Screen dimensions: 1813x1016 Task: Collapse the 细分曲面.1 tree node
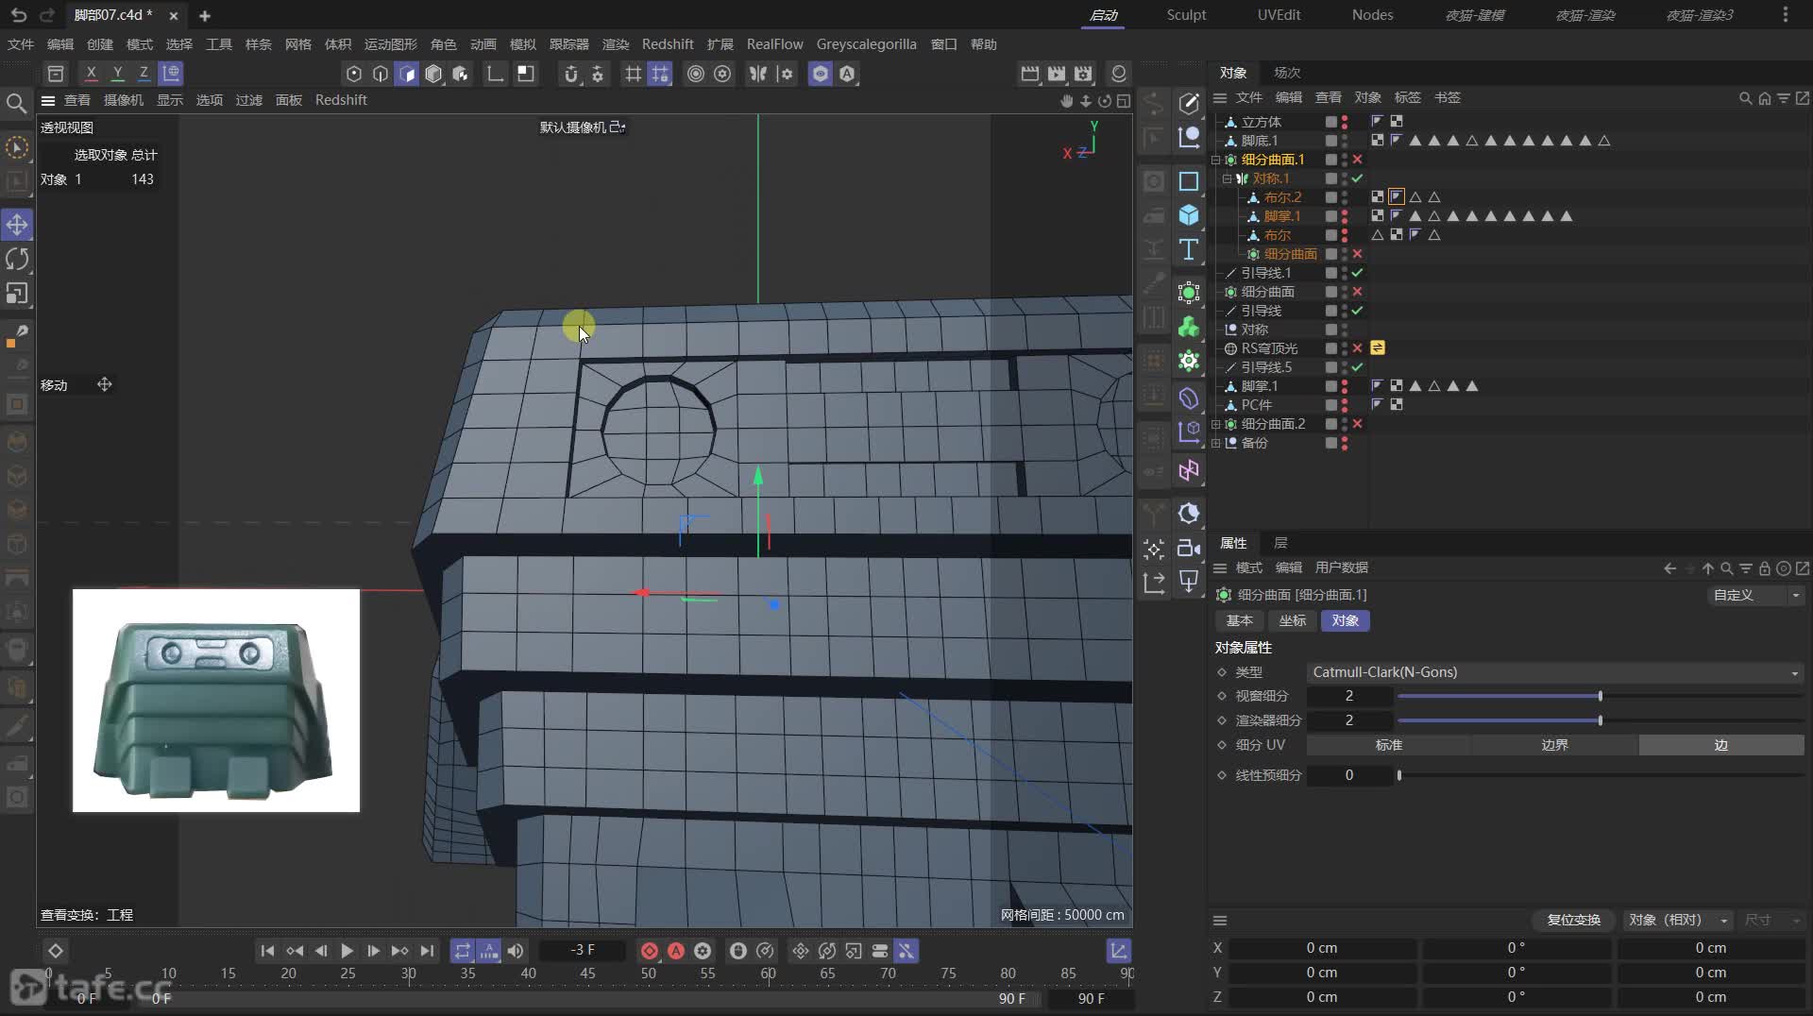click(1216, 160)
